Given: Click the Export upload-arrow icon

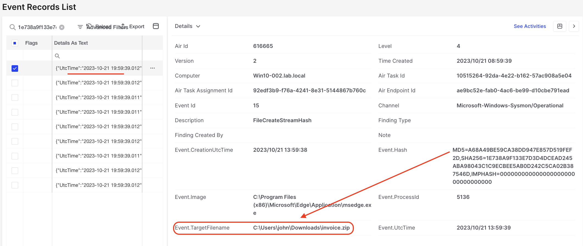Looking at the screenshot, I should click(123, 26).
